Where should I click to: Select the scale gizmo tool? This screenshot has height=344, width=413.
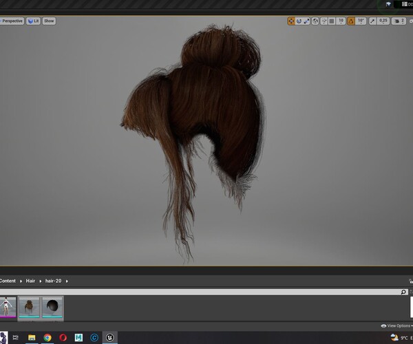(306, 21)
